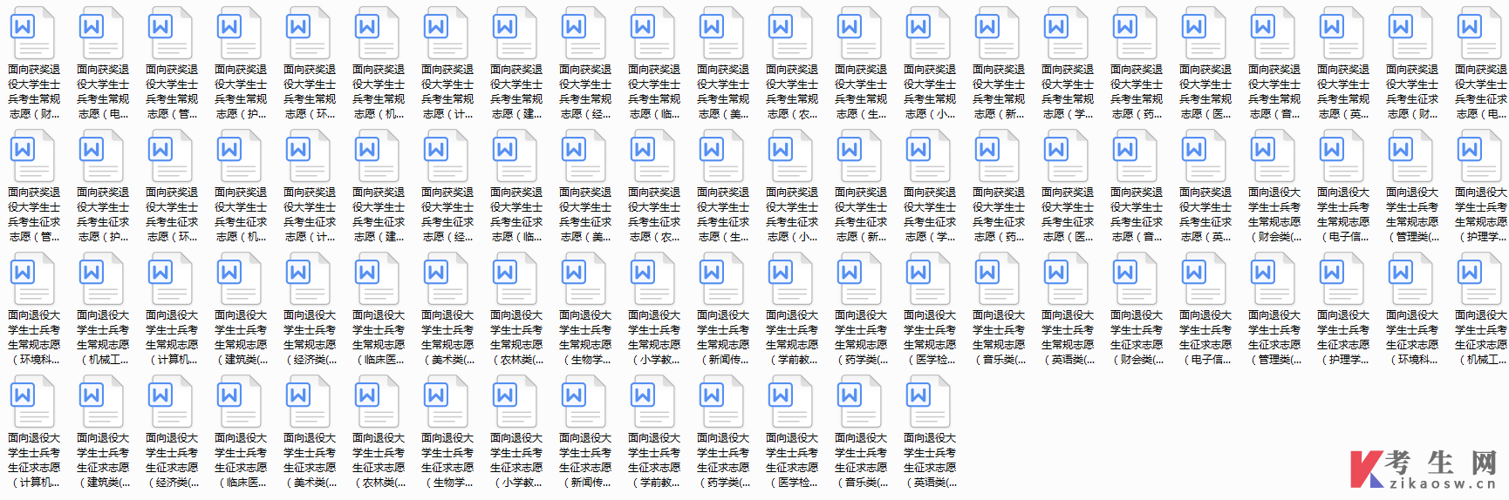The height and width of the screenshot is (500, 1509).
Task: Select Word icon for 获奖退役常规志愿（医… file
Action: pyautogui.click(x=1204, y=33)
